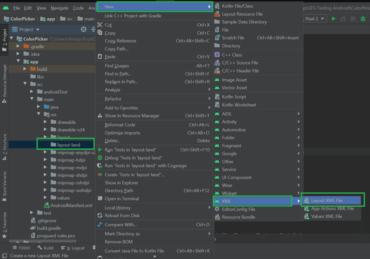Open the Favorites star side panel
Viewport: 370px width, 259px height.
click(x=4, y=225)
